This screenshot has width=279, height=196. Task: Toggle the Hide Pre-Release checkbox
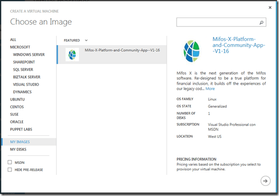click(x=10, y=169)
